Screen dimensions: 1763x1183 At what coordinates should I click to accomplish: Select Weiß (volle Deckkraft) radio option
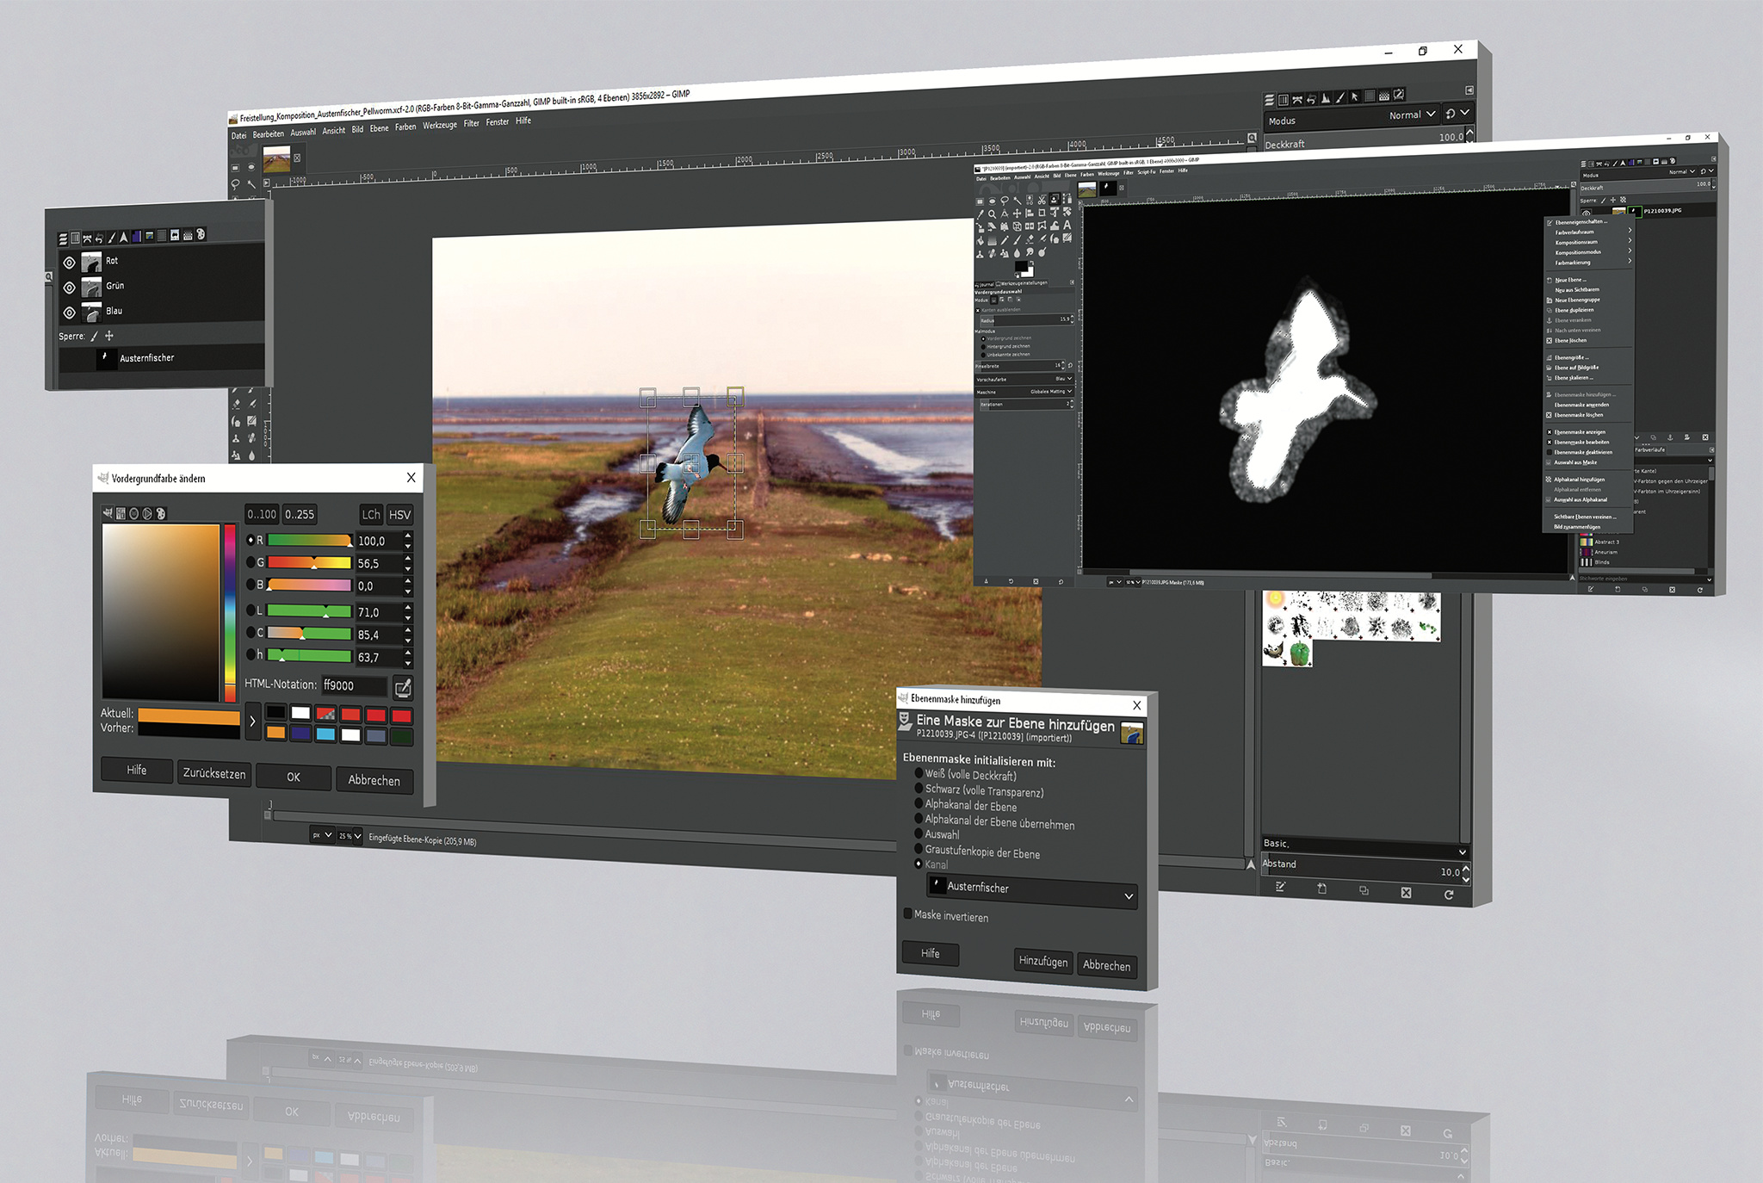pos(919,773)
